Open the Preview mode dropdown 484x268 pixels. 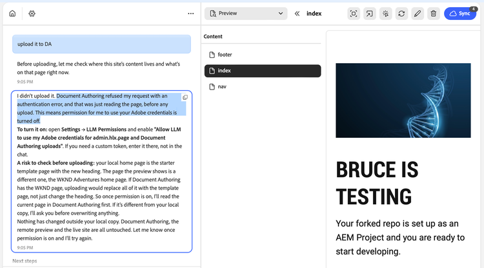(246, 14)
